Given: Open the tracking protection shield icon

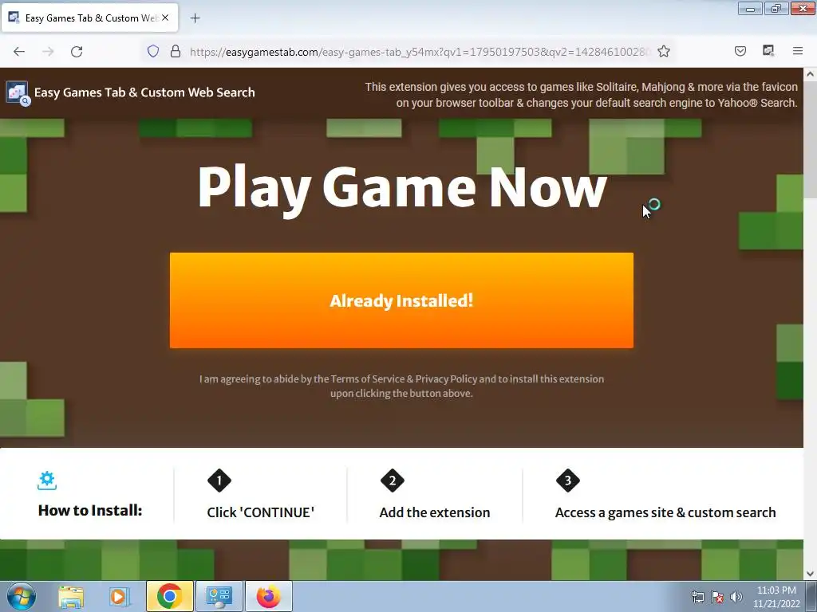Looking at the screenshot, I should coord(152,51).
